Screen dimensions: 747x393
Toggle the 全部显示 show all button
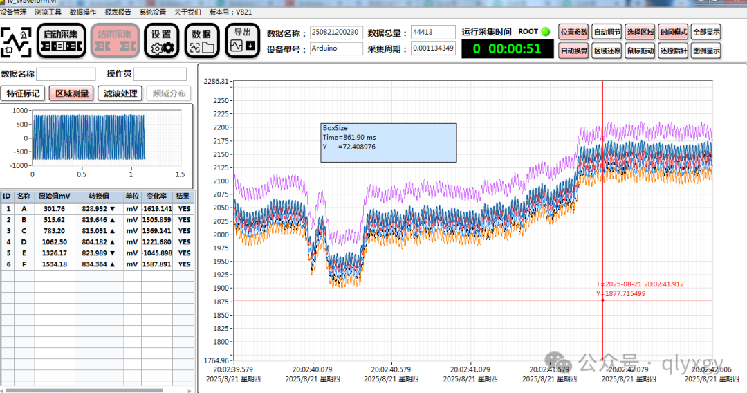coord(706,32)
